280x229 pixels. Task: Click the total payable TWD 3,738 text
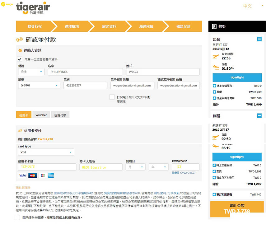(x=45, y=139)
